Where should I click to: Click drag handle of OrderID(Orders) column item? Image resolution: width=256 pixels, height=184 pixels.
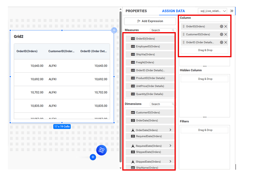[x=184, y=27]
